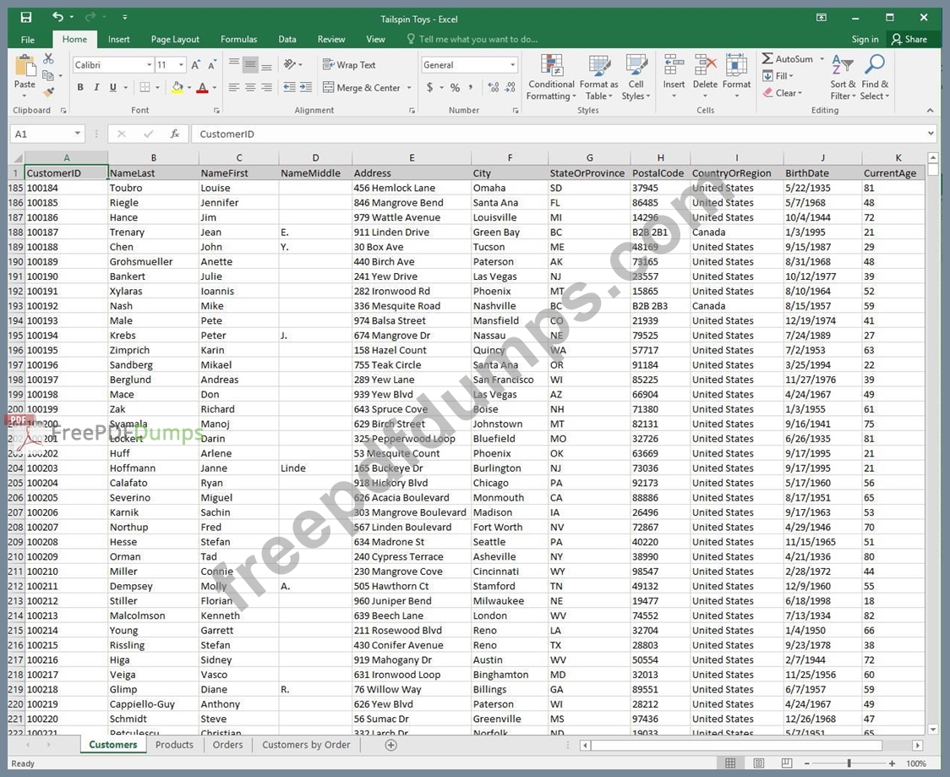Click the Orientation text angle icon
This screenshot has height=777, width=950.
pos(290,64)
